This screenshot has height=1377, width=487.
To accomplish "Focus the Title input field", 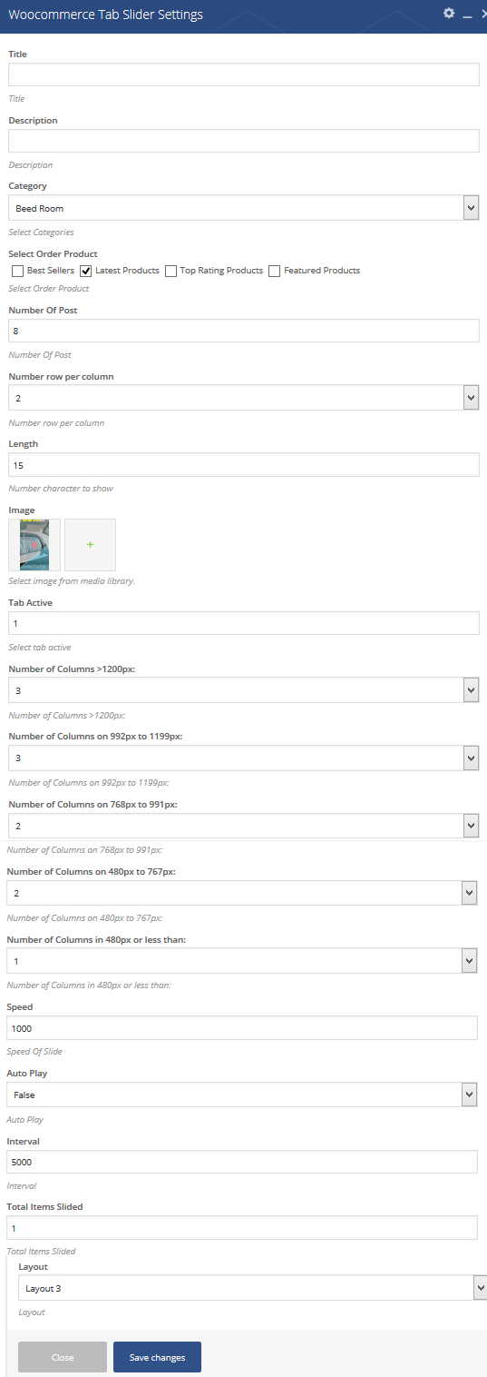I will coord(244,74).
